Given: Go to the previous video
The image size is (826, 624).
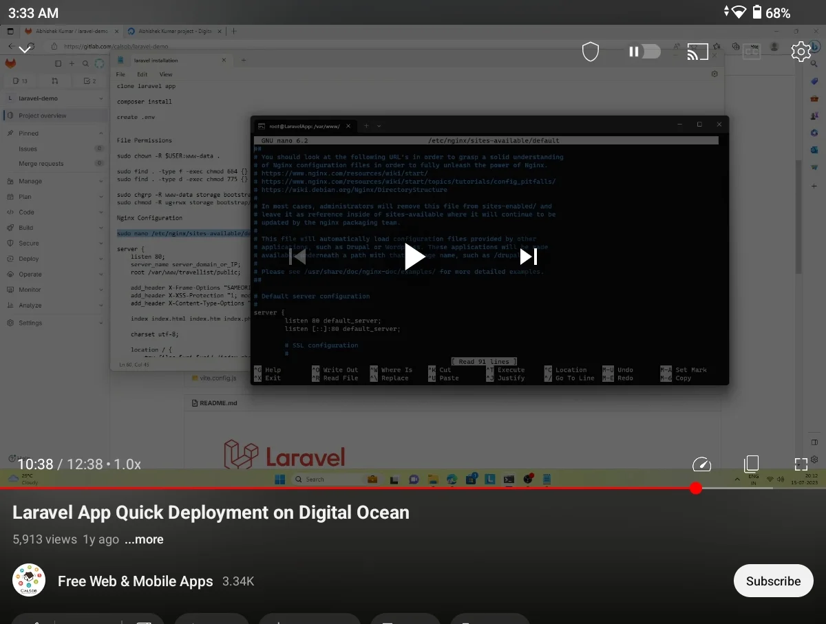Looking at the screenshot, I should point(297,257).
